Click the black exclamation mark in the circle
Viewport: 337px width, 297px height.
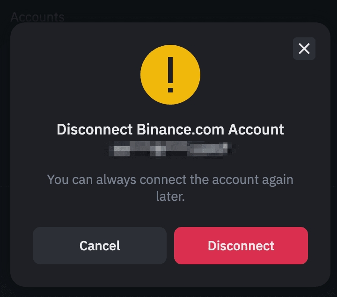pos(170,75)
